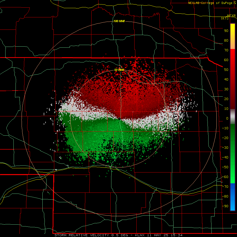Click the 0 value on the velocity scale
The height and width of the screenshot is (237, 237).
pos(227,118)
